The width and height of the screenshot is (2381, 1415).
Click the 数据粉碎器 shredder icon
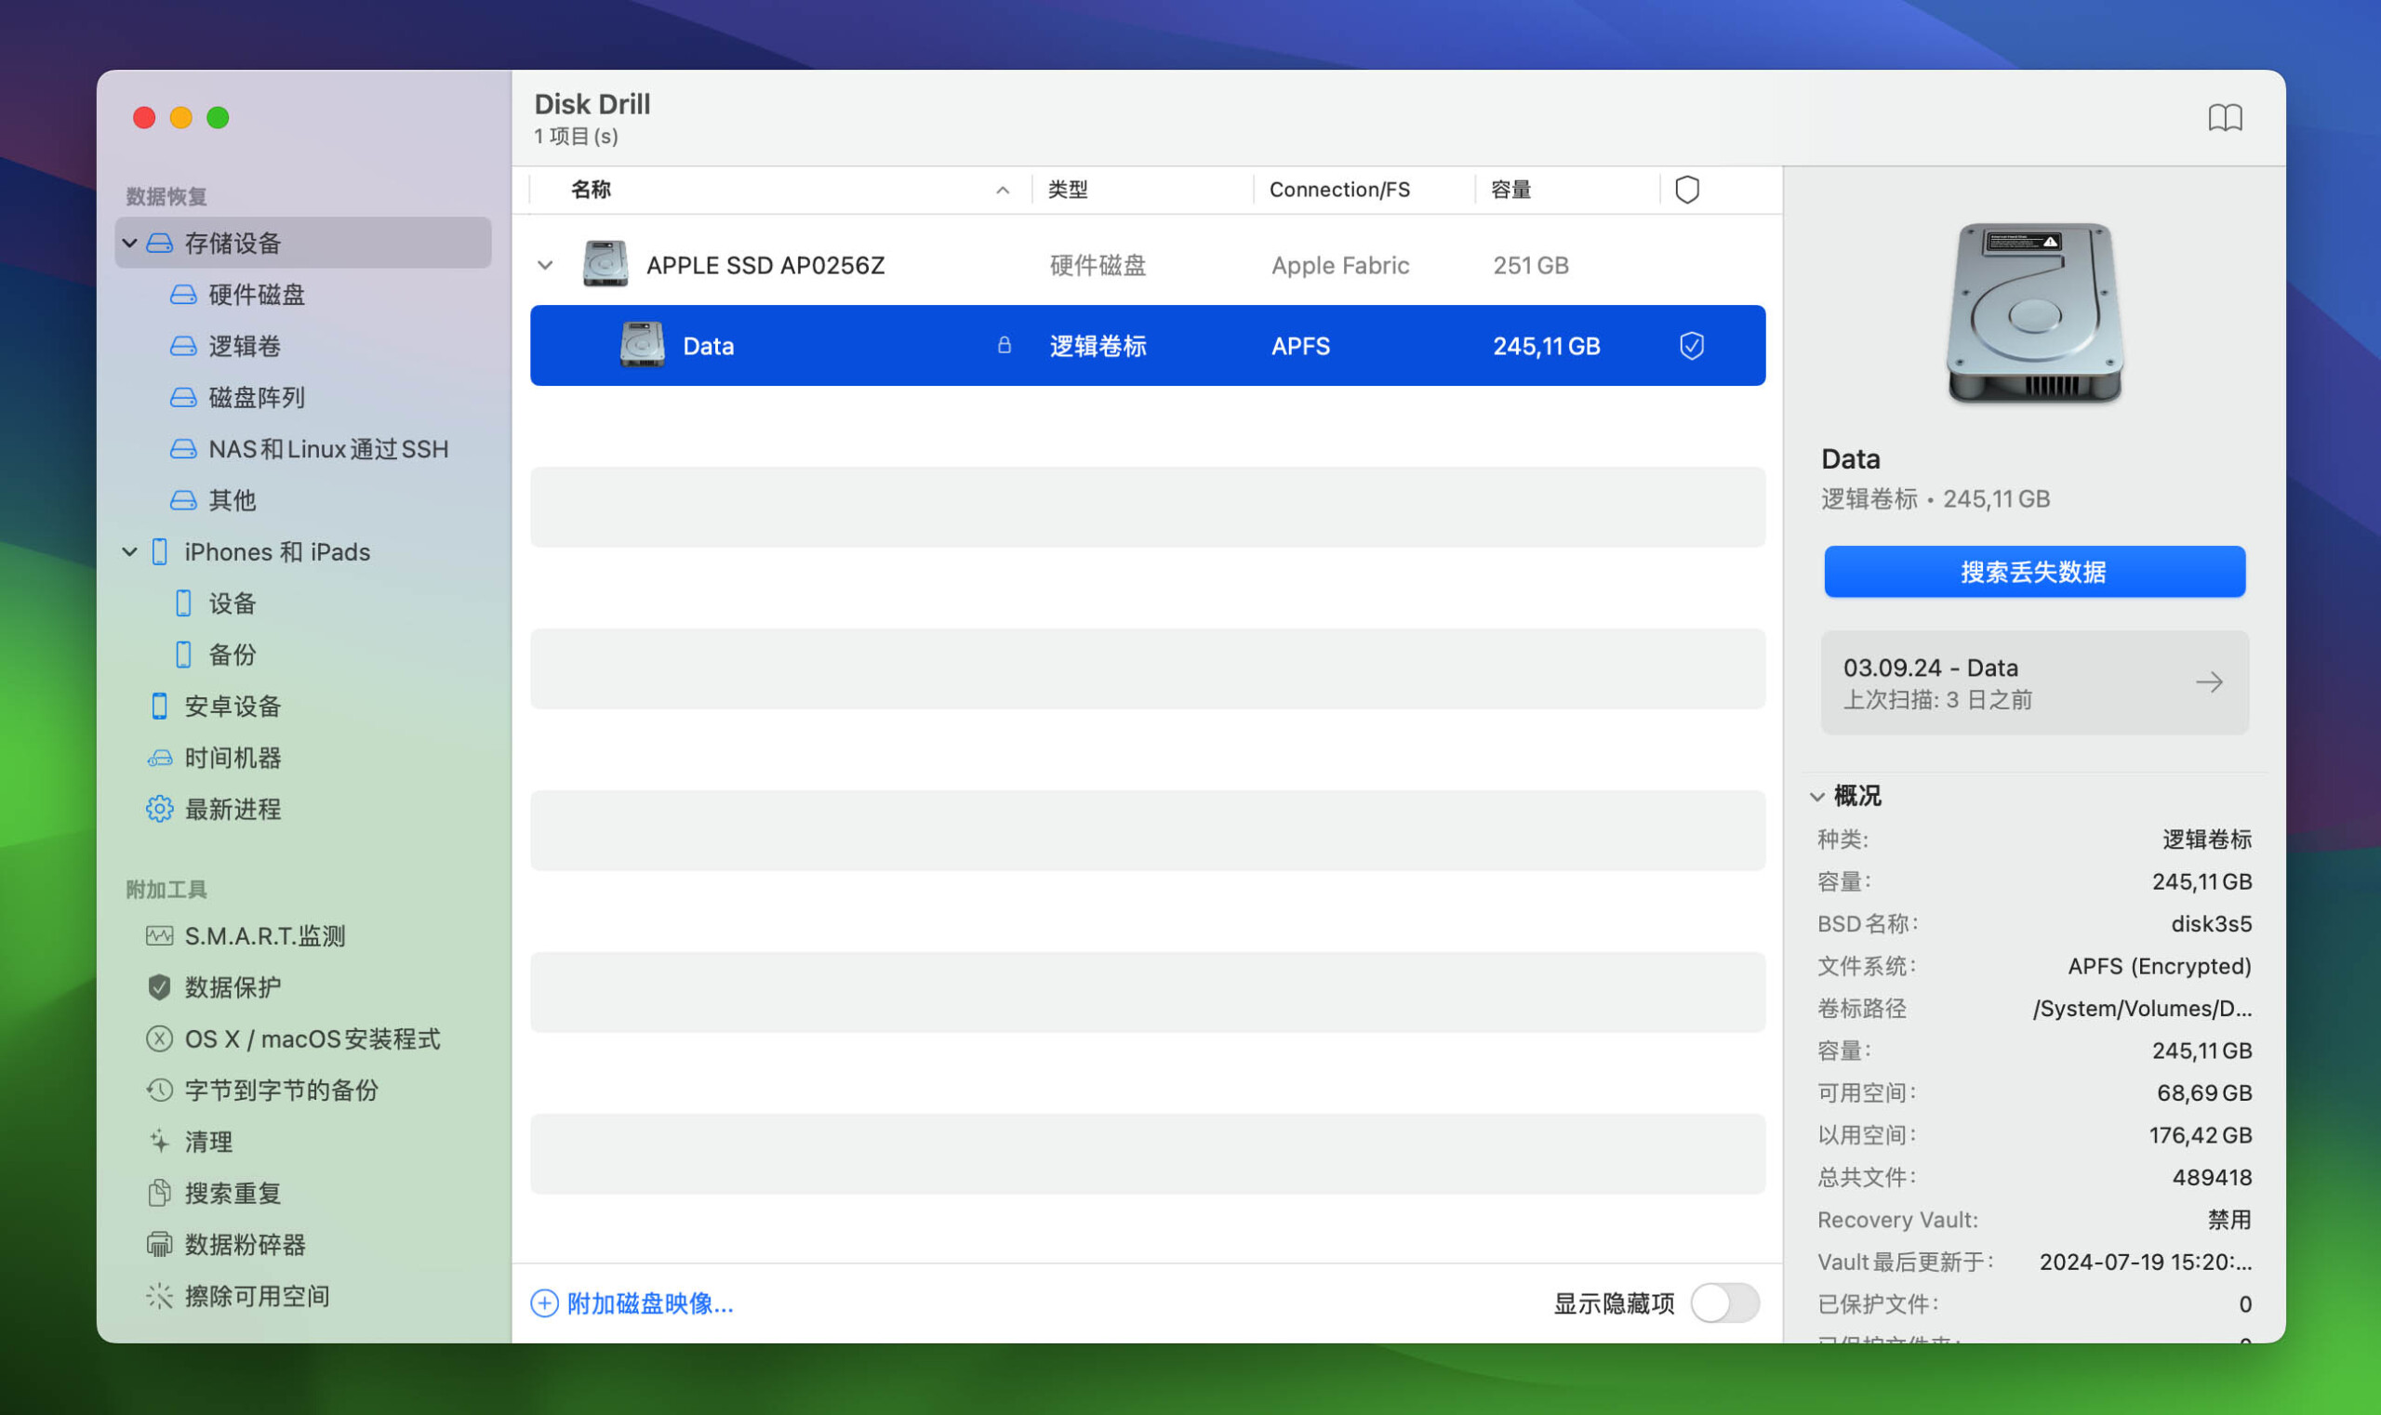[159, 1245]
